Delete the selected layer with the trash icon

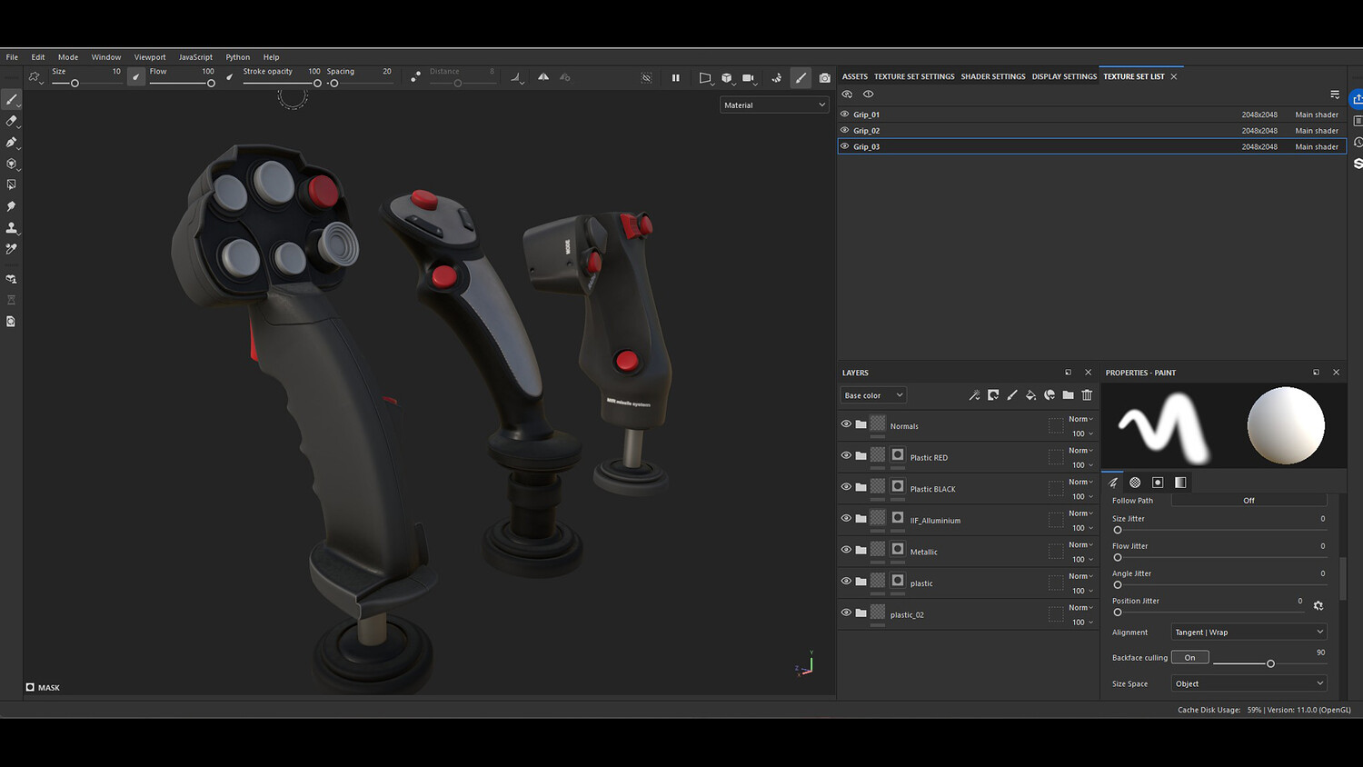(x=1087, y=395)
